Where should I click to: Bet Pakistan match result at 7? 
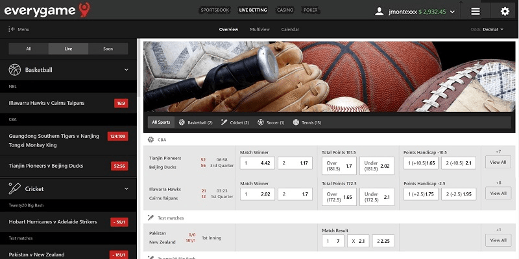(333, 241)
